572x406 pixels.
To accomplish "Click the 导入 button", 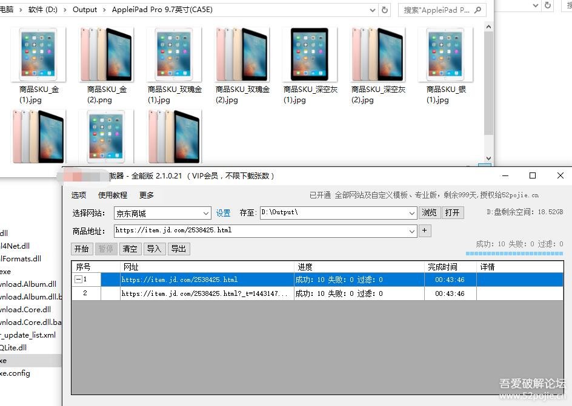I will coord(155,249).
